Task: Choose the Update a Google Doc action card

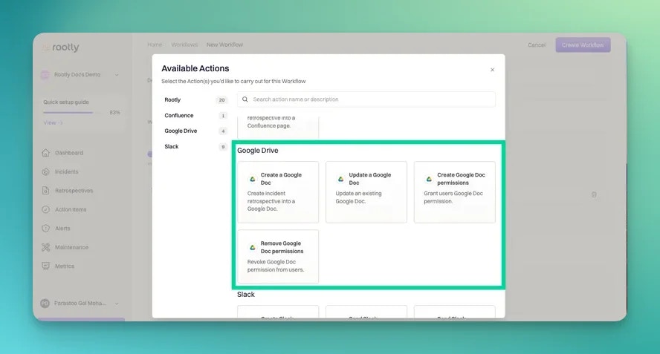Action: coord(366,192)
